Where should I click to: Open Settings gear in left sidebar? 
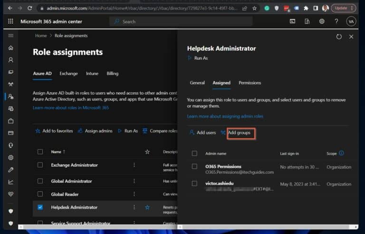(11, 157)
